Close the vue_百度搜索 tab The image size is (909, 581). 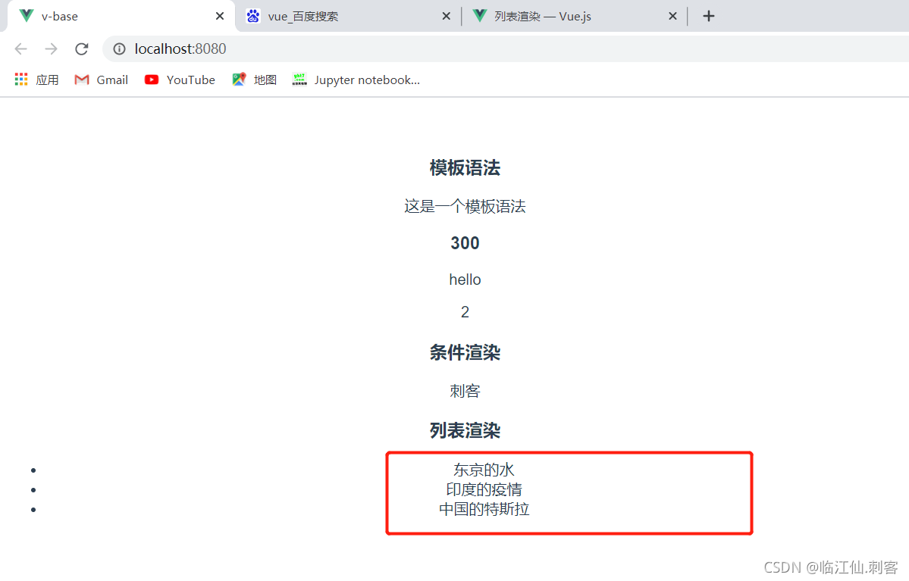[446, 16]
